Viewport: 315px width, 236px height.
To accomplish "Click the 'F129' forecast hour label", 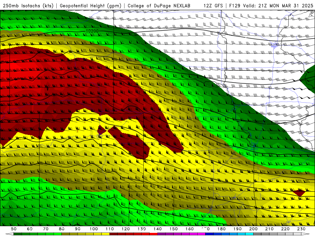I will coord(235,6).
